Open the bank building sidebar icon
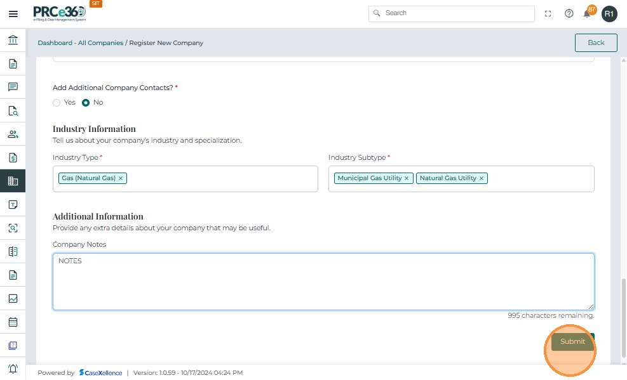The image size is (627, 380). tap(13, 41)
